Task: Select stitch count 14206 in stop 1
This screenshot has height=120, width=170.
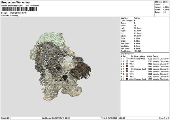Action: click(131, 59)
